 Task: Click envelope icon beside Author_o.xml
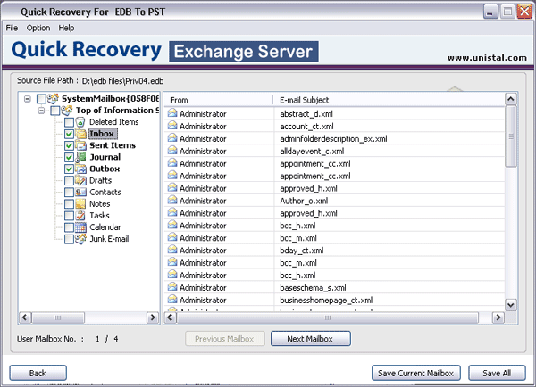(172, 200)
